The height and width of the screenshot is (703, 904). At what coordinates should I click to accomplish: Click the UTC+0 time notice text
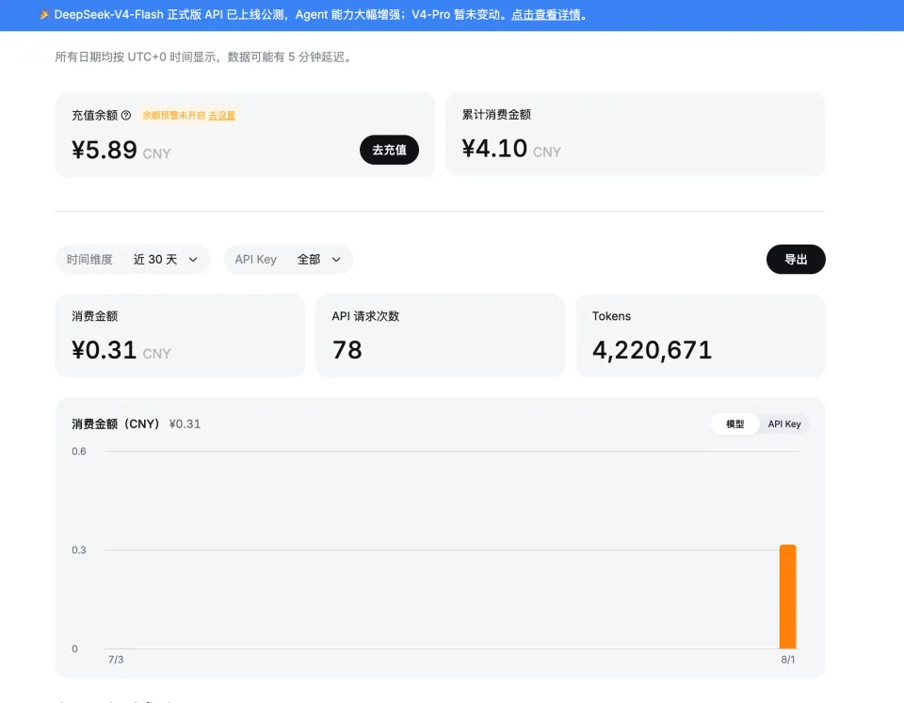point(204,57)
